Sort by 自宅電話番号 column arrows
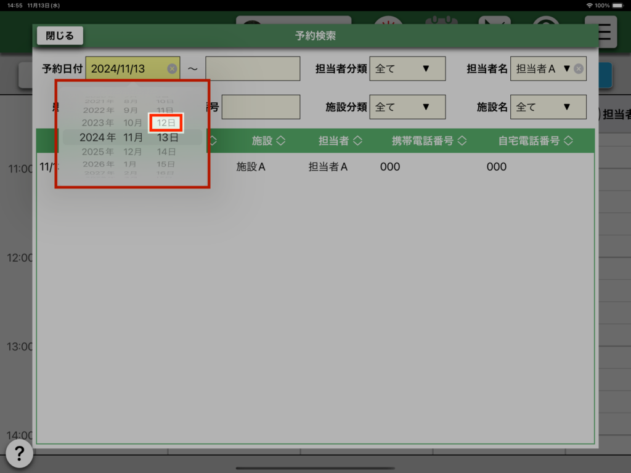The width and height of the screenshot is (631, 473). 568,141
